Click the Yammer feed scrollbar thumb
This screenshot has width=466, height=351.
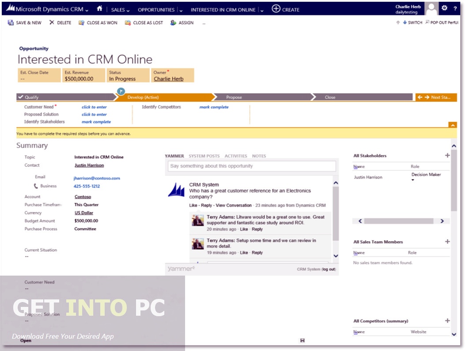(x=336, y=213)
